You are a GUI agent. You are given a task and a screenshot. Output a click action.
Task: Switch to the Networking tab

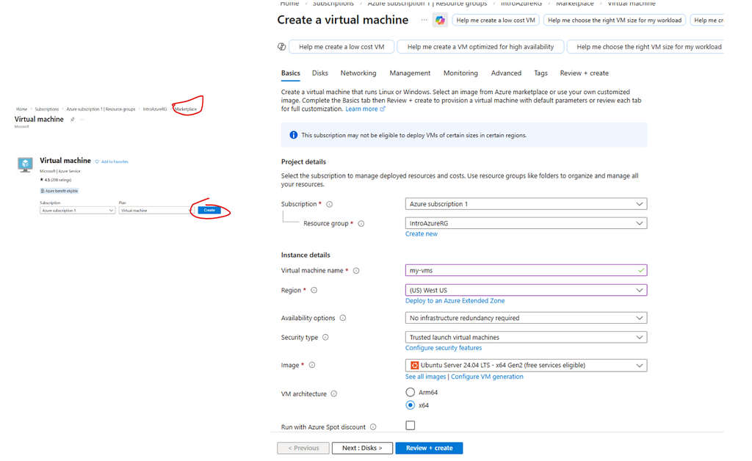click(358, 73)
